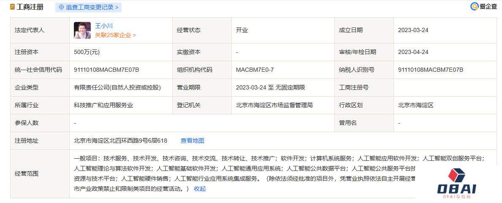Collapse the business scope with 收起
The image size is (502, 203).
click(200, 189)
